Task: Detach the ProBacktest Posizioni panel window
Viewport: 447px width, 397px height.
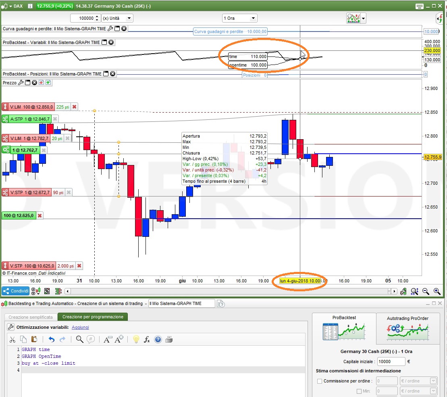Action: tap(106, 74)
